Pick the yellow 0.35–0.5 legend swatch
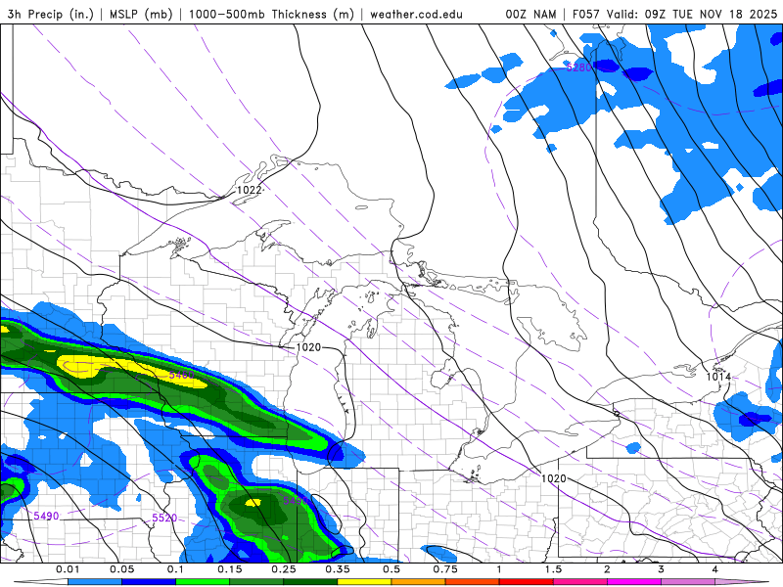 click(364, 582)
